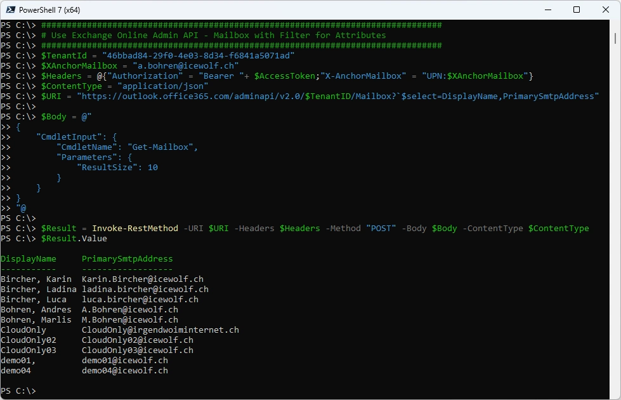Click the scrollbar down arrow
The image size is (621, 400).
[x=615, y=394]
